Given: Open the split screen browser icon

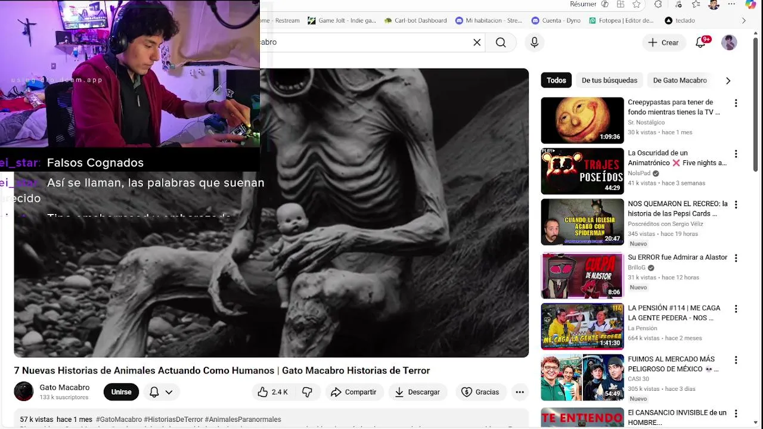Looking at the screenshot, I should tap(621, 4).
